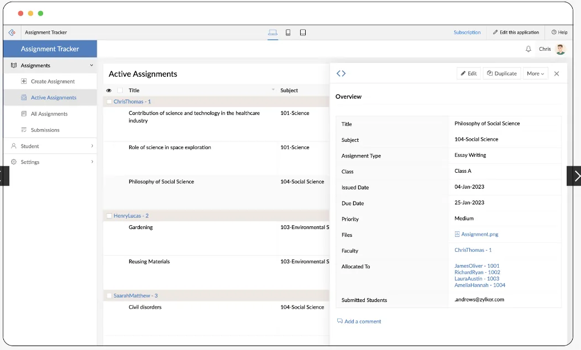This screenshot has height=350, width=581.
Task: Click the Chris username label
Action: (545, 49)
